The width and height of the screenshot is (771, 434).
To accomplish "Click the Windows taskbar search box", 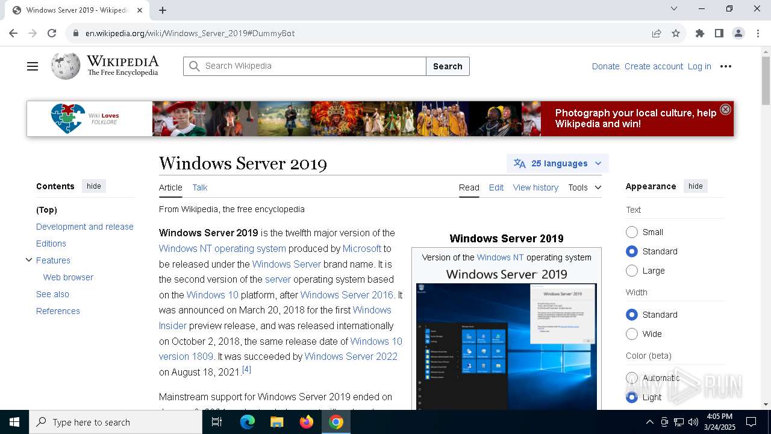I will (x=116, y=422).
